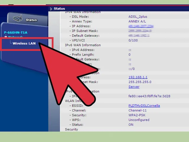This screenshot has width=189, height=142.
Task: Click the ESSID label
Action: tap(77, 106)
